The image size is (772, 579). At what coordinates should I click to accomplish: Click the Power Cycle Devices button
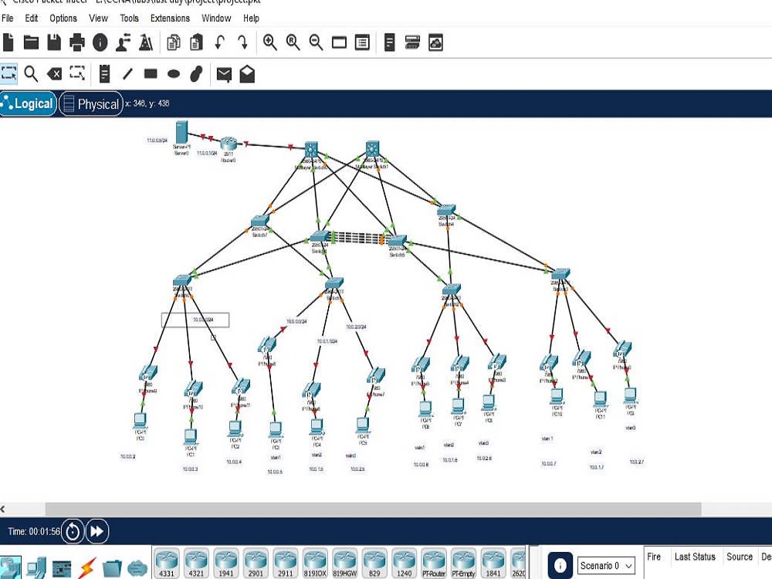(x=73, y=531)
